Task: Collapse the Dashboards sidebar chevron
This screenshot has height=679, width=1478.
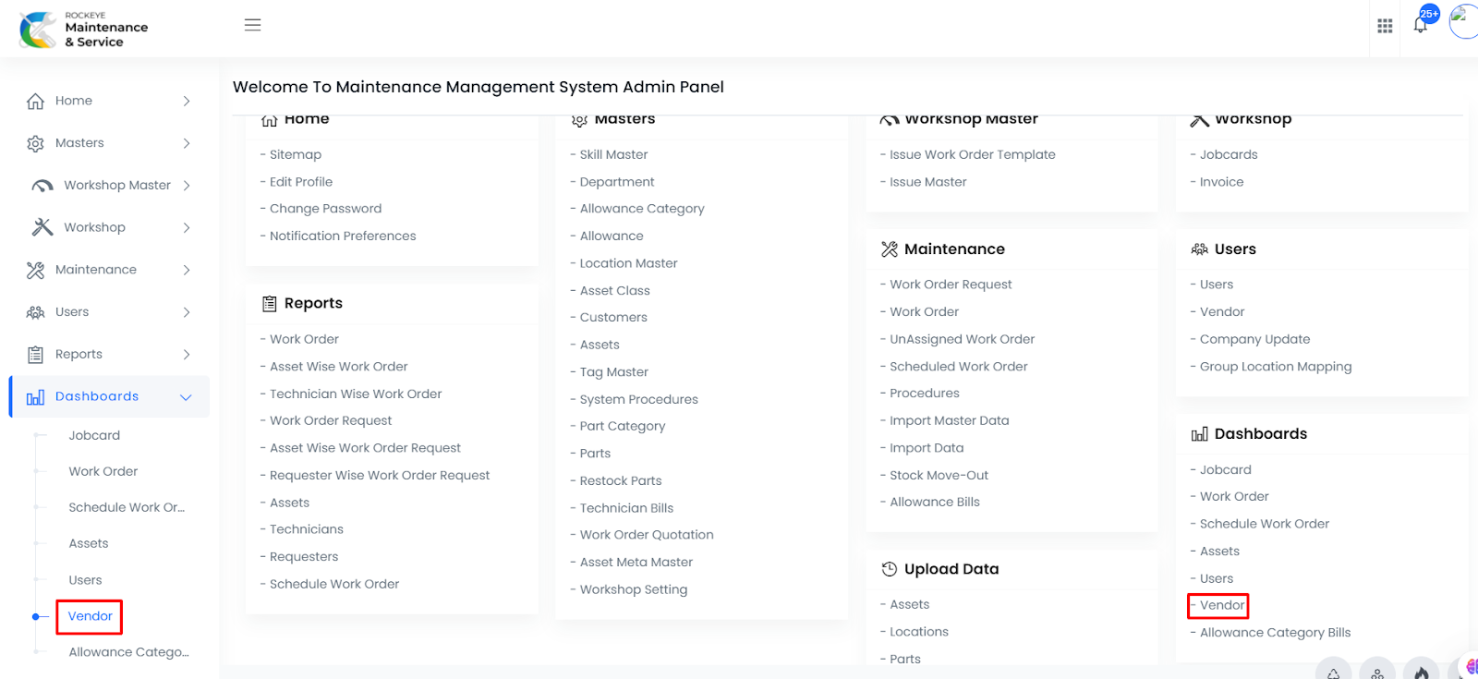Action: 186,397
